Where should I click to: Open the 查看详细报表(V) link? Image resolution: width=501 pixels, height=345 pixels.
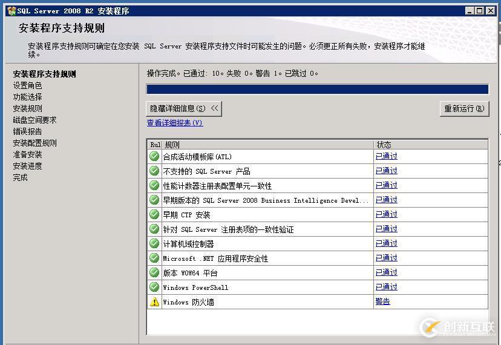pos(175,123)
